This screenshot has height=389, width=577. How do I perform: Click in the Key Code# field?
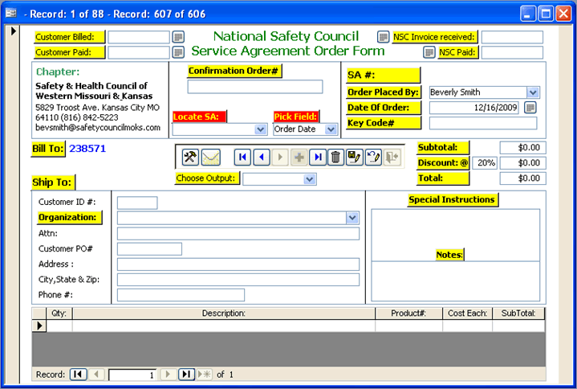[483, 123]
